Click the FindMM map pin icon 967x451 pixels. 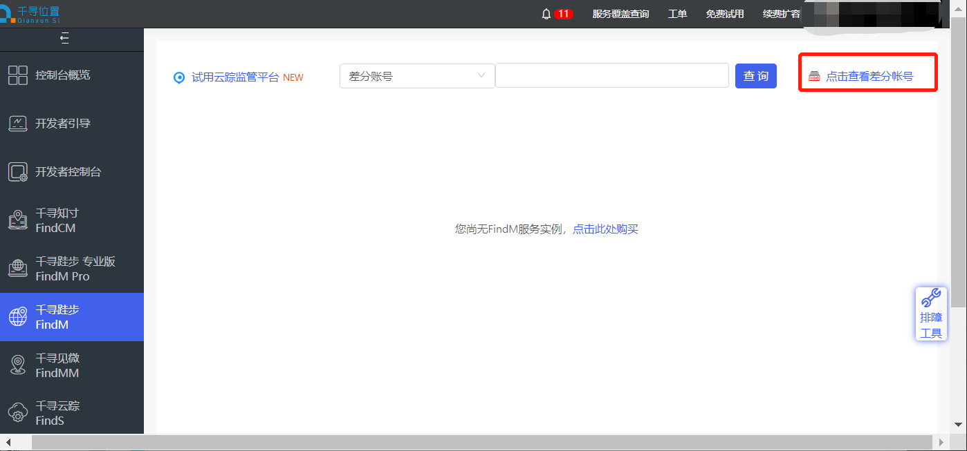pyautogui.click(x=18, y=365)
